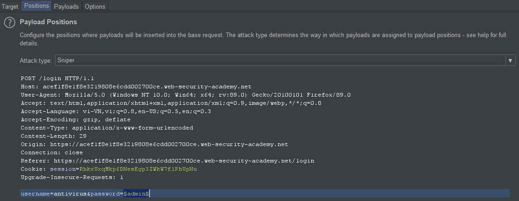Click the User-Agent header line
This screenshot has width=519, height=201.
pos(185,95)
